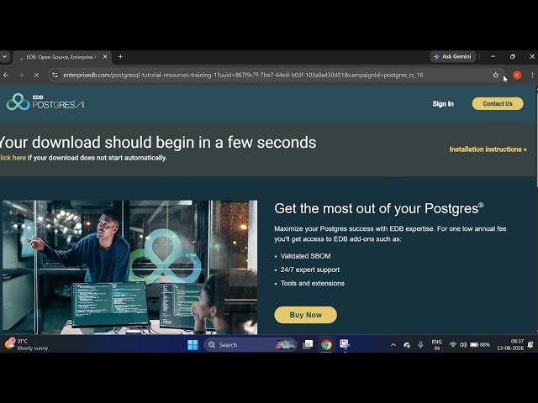Close the EDB tab

[105, 57]
